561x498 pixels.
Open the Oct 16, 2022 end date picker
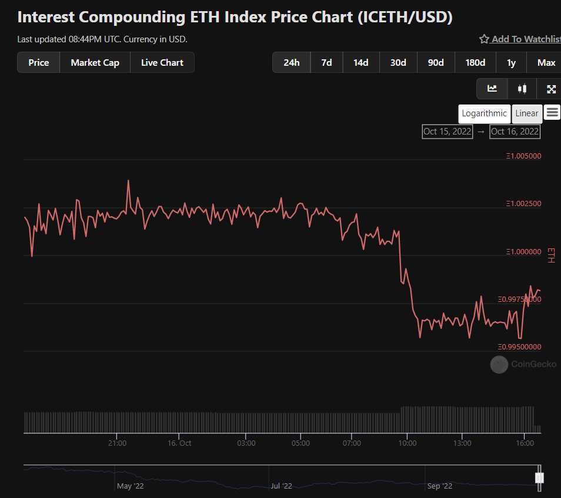[515, 132]
